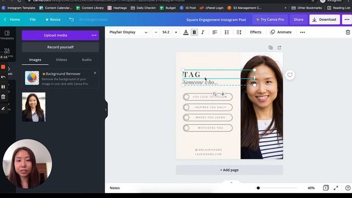Switch to the Videos tab
352x198 pixels.
tap(61, 60)
